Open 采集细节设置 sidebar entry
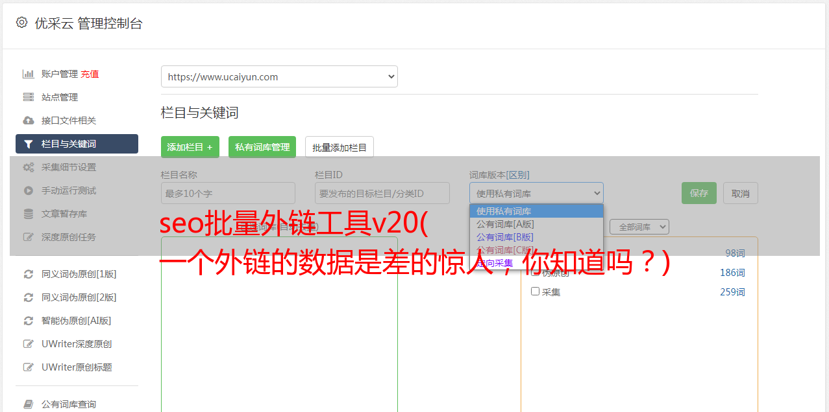The height and width of the screenshot is (412, 829). (x=69, y=167)
